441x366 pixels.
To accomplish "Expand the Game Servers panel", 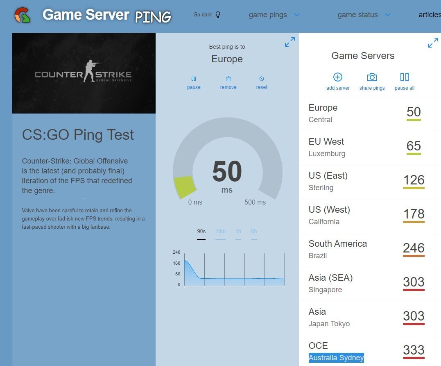I will [433, 43].
